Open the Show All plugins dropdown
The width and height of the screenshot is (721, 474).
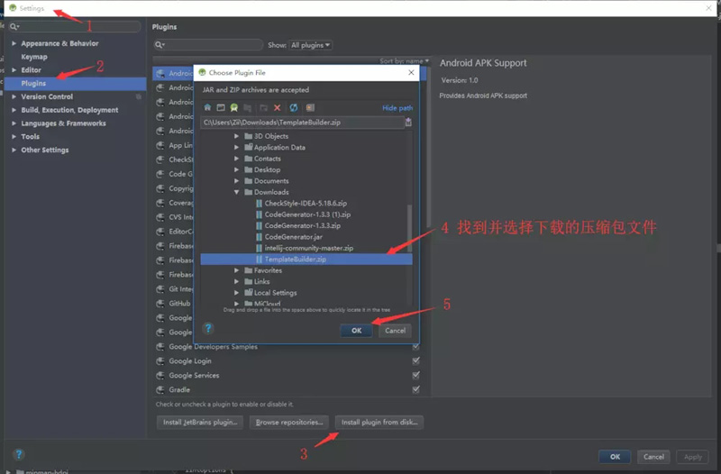(x=310, y=45)
